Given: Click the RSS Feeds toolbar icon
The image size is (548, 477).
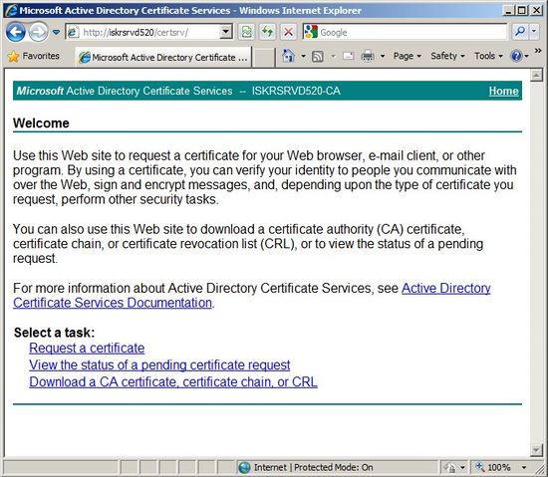Looking at the screenshot, I should pos(317,56).
